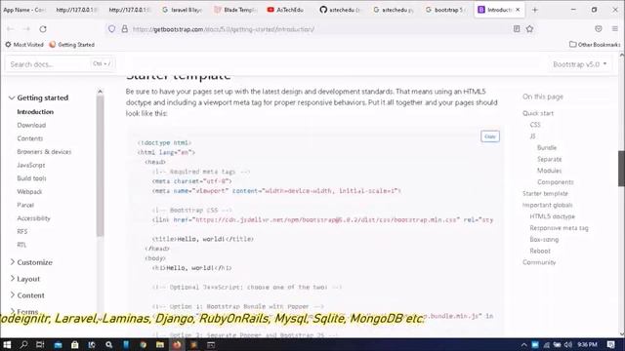625x351 pixels.
Task: Open Browsers & devices sidebar link
Action: coord(44,152)
